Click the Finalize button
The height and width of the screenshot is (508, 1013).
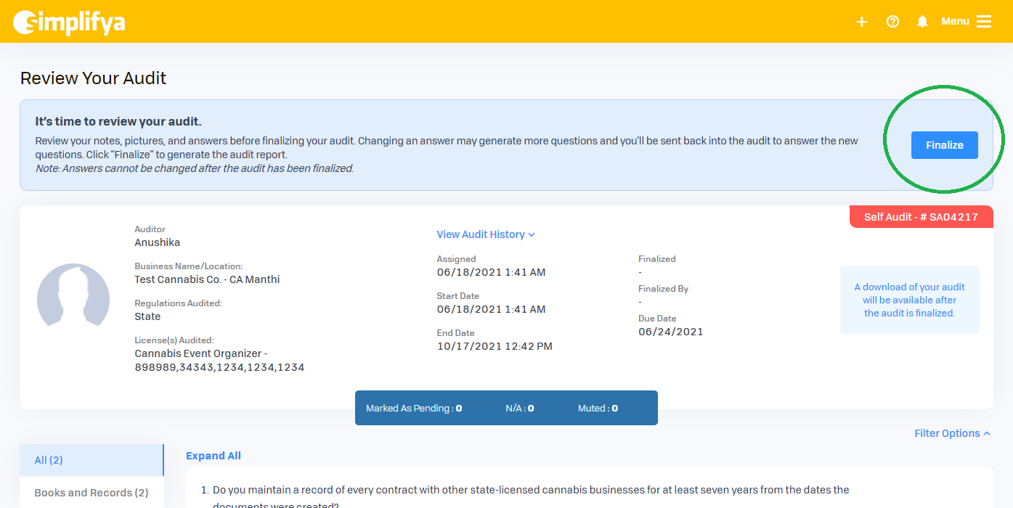click(x=944, y=145)
